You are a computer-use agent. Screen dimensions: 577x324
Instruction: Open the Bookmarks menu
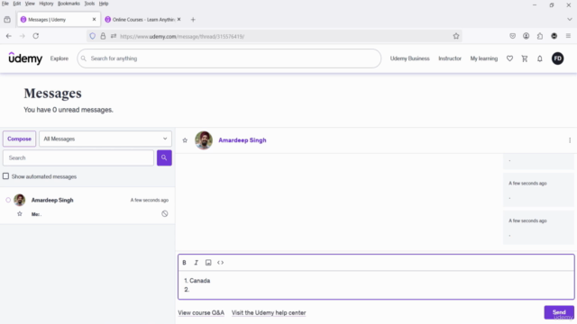pos(69,4)
